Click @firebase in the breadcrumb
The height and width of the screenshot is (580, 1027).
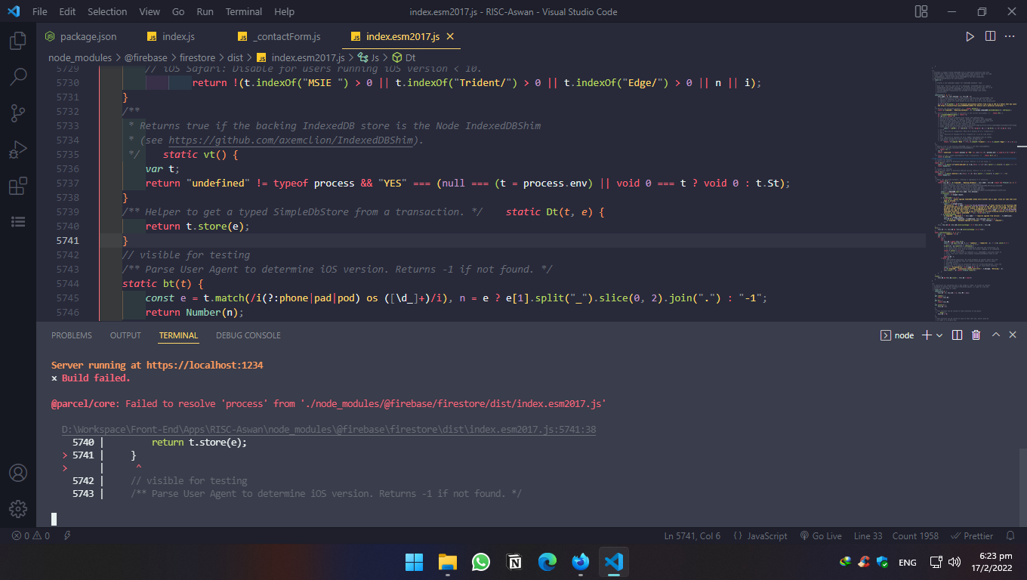(x=146, y=57)
